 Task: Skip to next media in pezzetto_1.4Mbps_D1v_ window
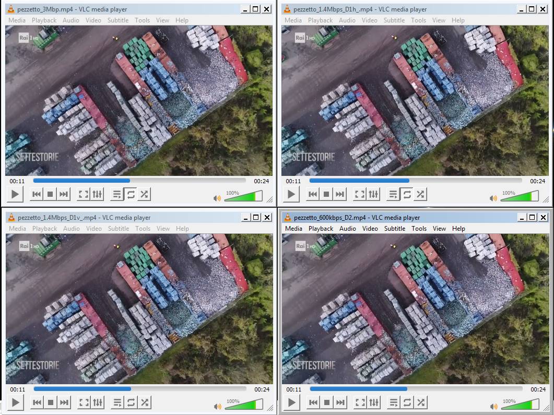[64, 402]
